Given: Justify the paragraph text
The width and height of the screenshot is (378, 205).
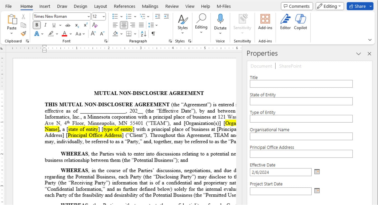Looking at the screenshot, I should pos(141,25).
